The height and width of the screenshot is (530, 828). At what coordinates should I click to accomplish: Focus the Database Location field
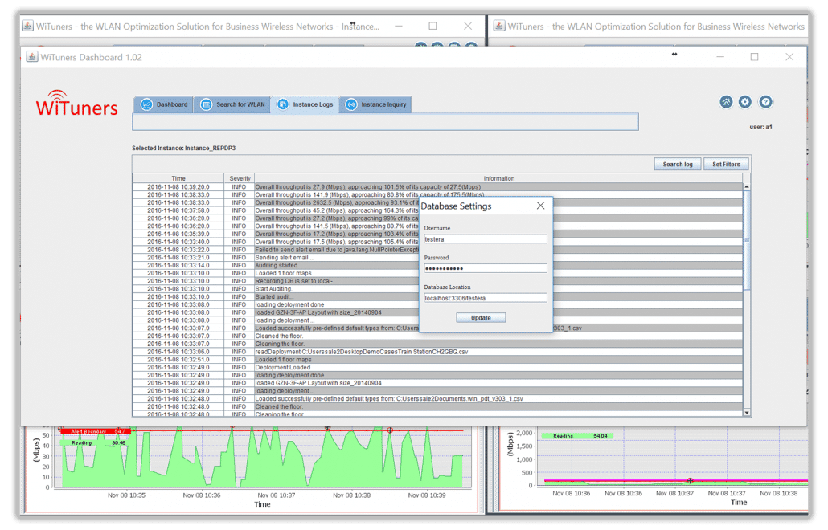click(x=486, y=298)
